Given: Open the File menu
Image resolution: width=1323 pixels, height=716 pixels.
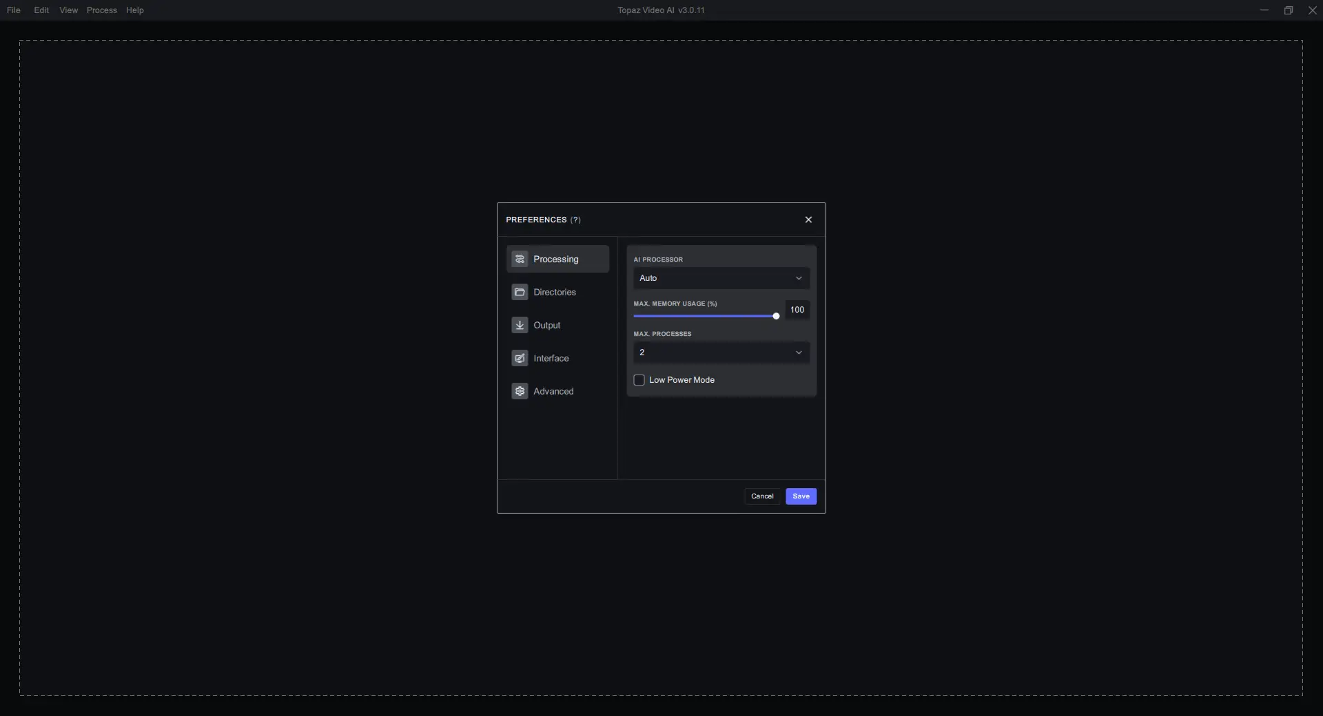Looking at the screenshot, I should (x=14, y=10).
